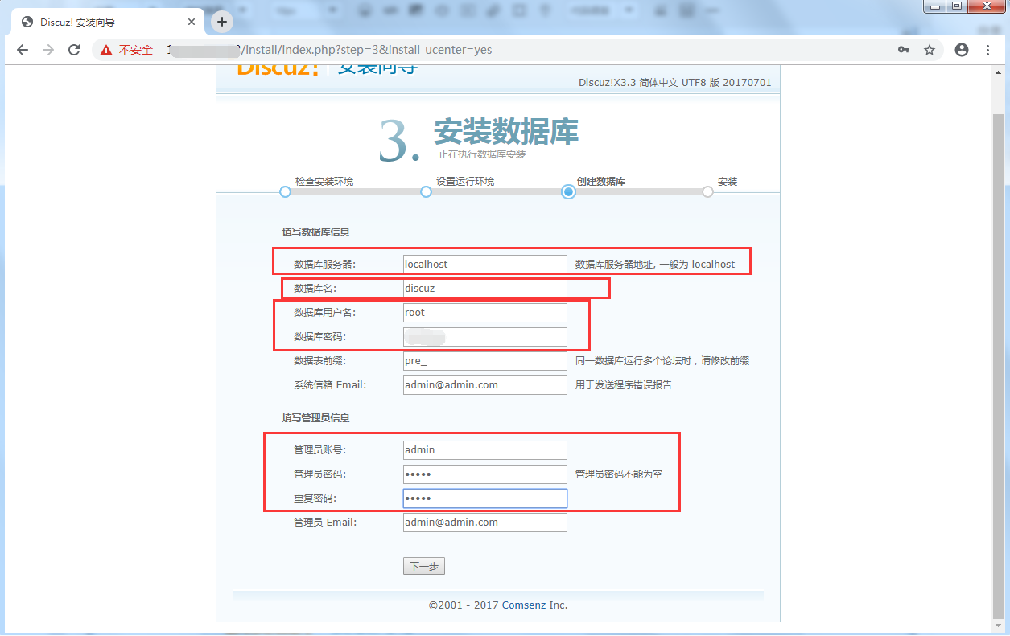Focus the 数据库名 discuz field
The image size is (1010, 636).
click(484, 288)
